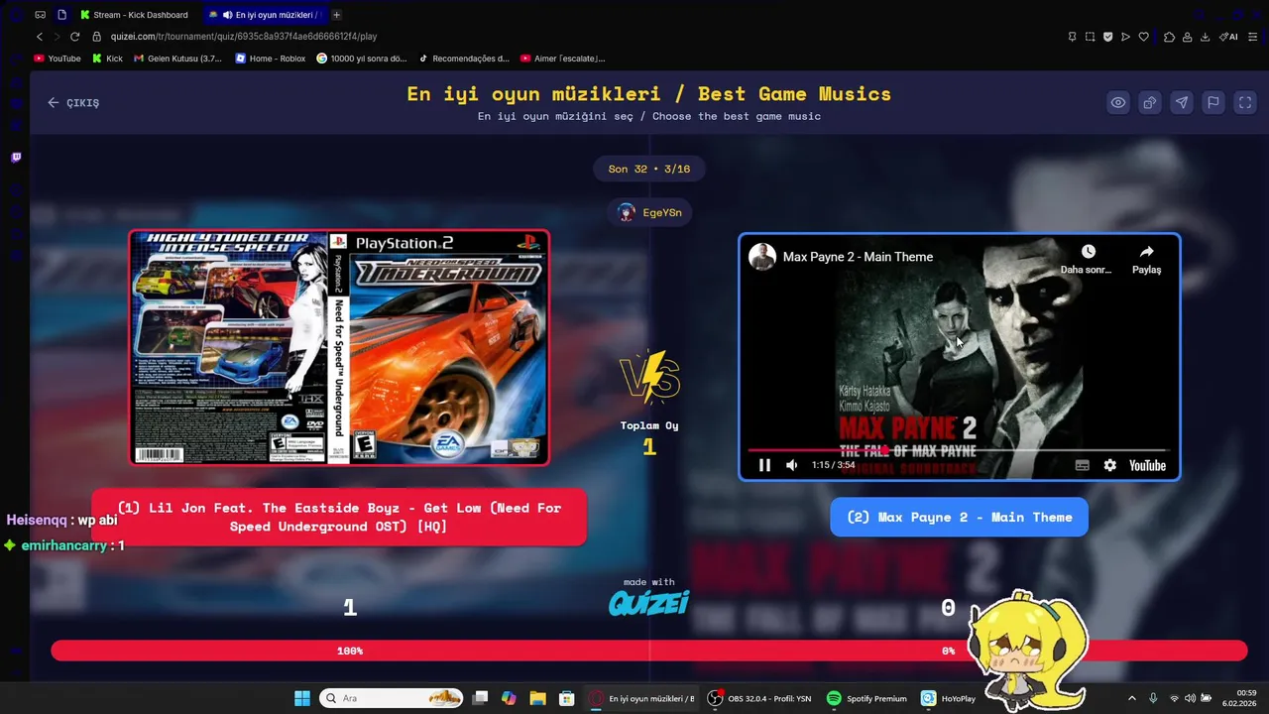Open YouTube player settings gear
The height and width of the screenshot is (714, 1269).
(1110, 465)
